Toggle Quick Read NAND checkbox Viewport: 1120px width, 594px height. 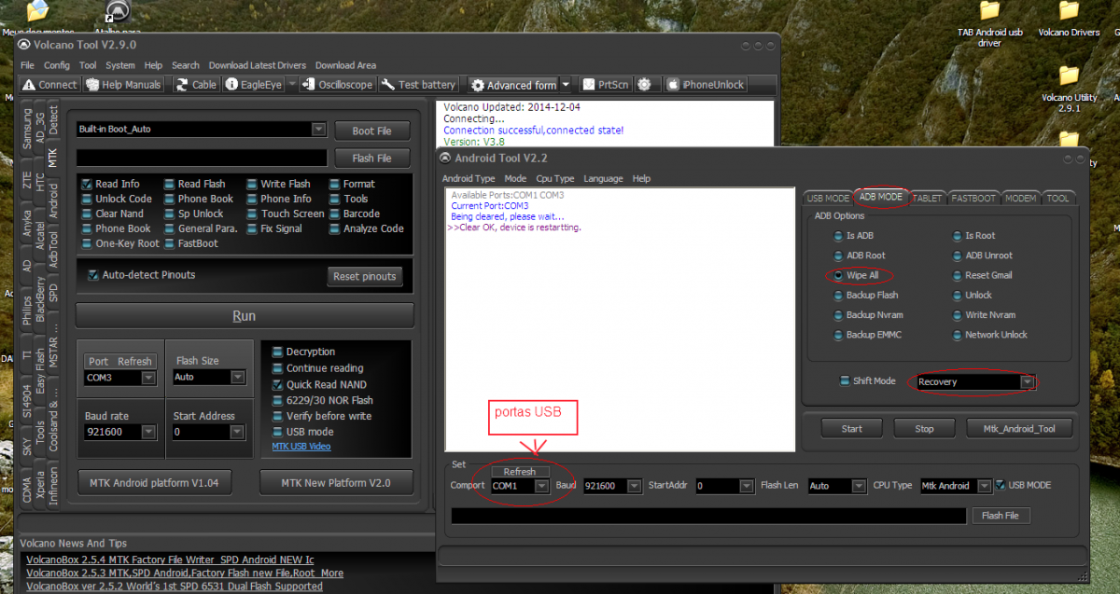point(277,384)
